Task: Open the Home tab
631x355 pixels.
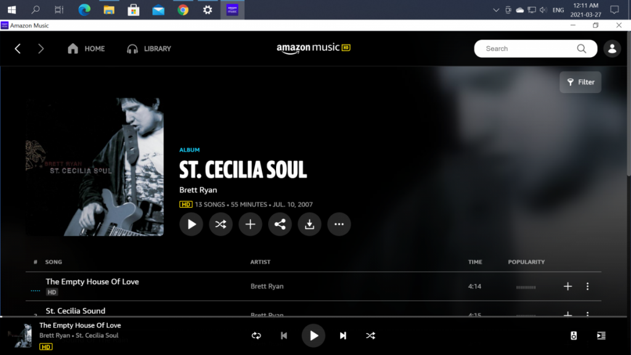Action: pos(86,49)
